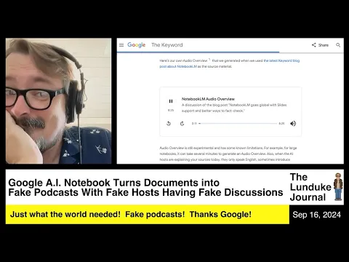This screenshot has height=262, width=349.
Task: Follow the post about NotebookLM link
Action: 178,66
